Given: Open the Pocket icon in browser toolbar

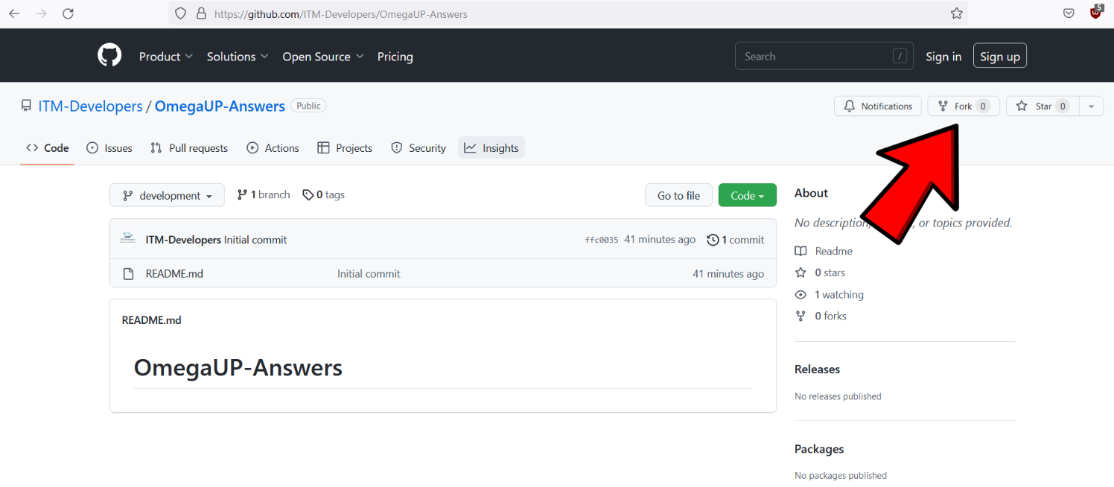Looking at the screenshot, I should tap(1069, 13).
